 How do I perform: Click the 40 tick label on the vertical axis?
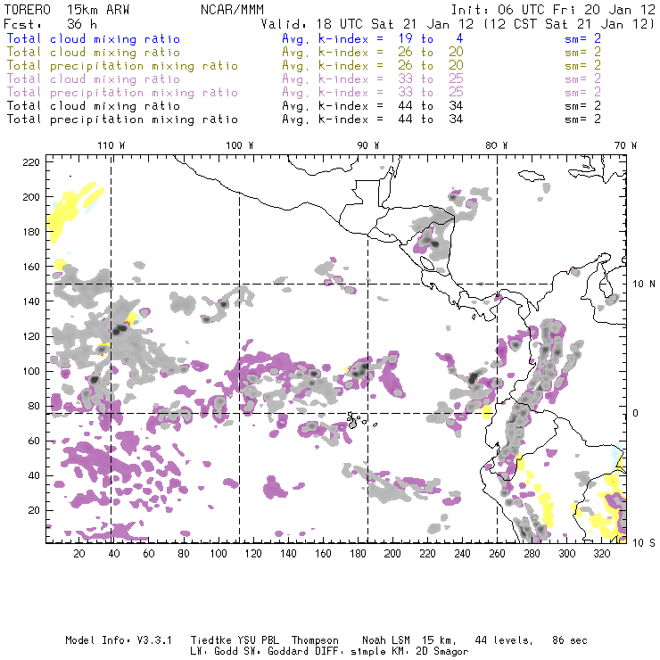[34, 475]
